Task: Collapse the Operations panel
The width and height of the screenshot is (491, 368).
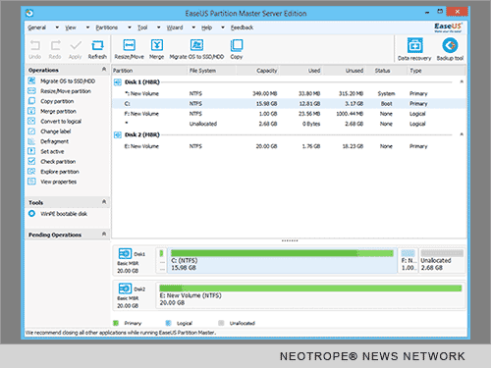Action: [104, 70]
